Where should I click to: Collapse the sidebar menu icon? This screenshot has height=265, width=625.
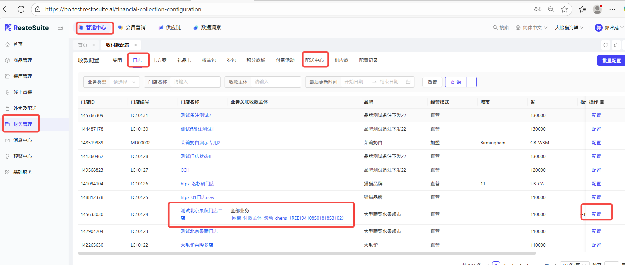click(60, 28)
